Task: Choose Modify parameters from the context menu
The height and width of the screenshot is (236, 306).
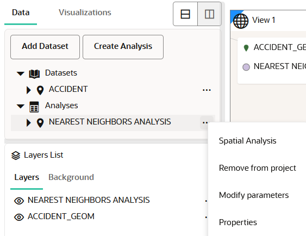Action: tap(254, 195)
